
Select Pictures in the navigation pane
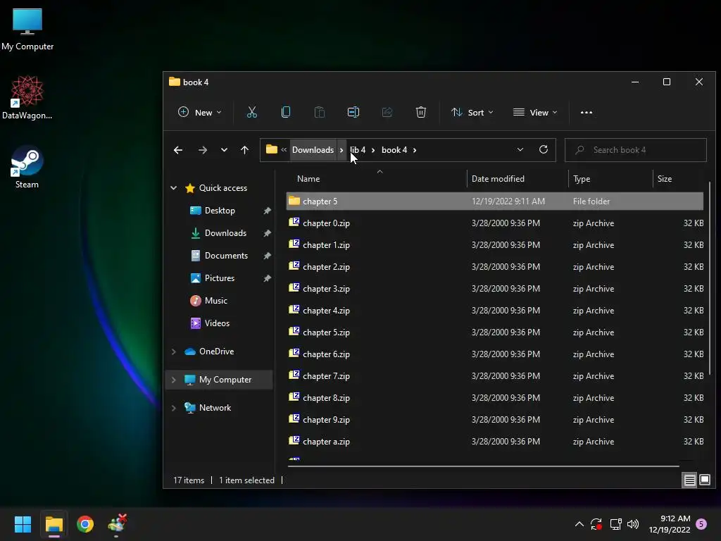[220, 278]
